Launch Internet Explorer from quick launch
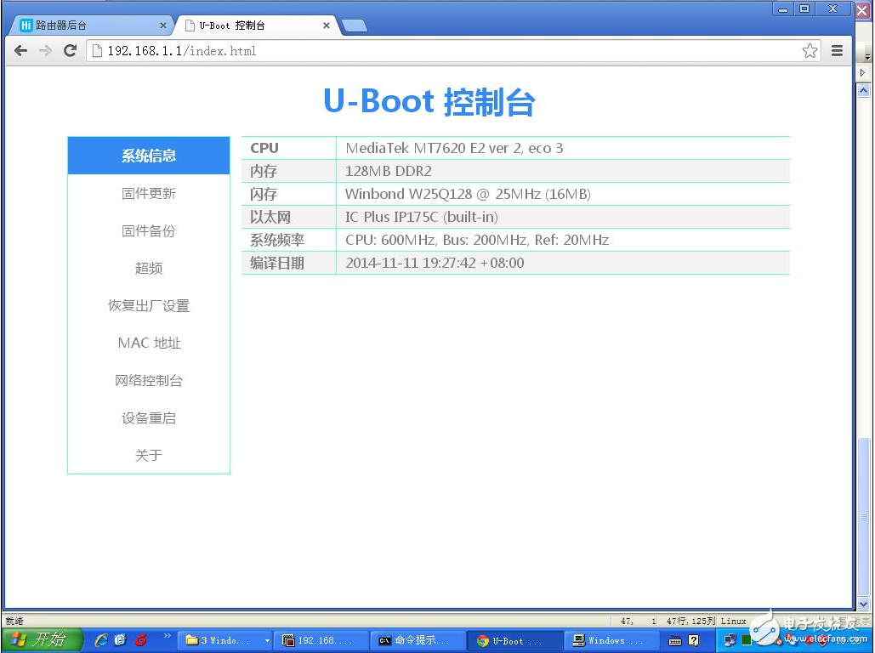 [102, 639]
